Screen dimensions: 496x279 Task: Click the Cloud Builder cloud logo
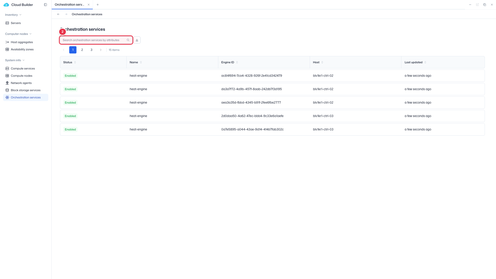tap(6, 5)
